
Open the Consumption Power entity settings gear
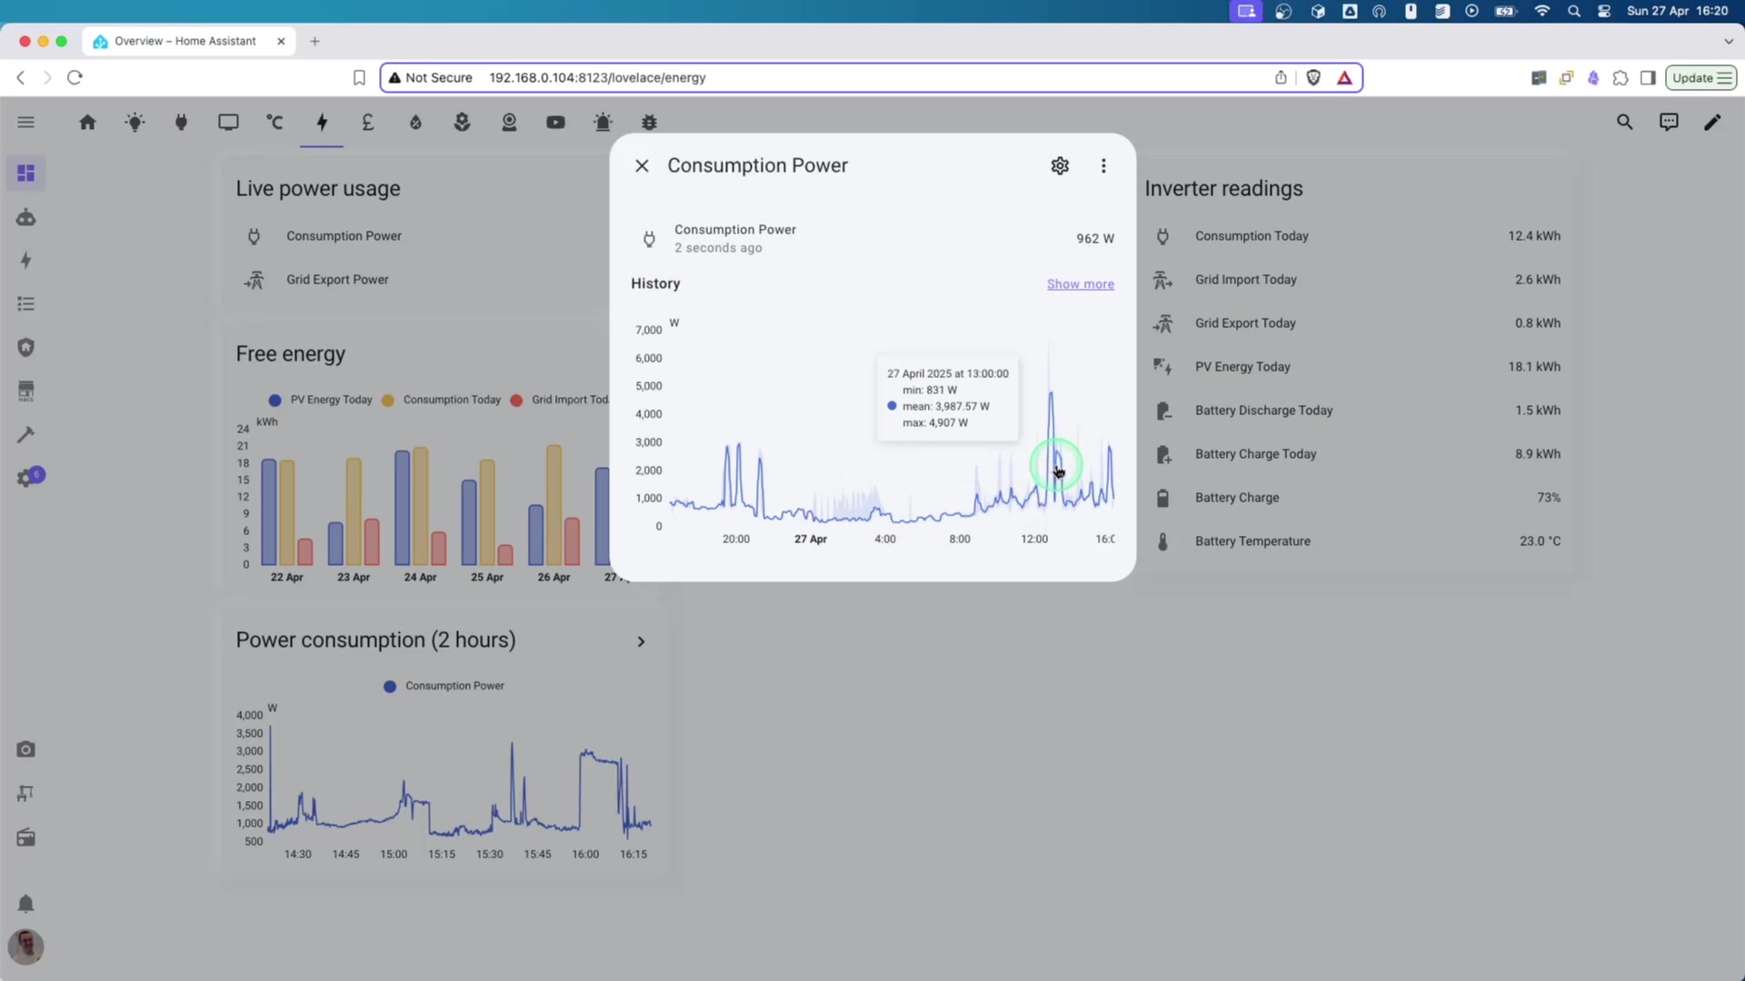pos(1060,165)
